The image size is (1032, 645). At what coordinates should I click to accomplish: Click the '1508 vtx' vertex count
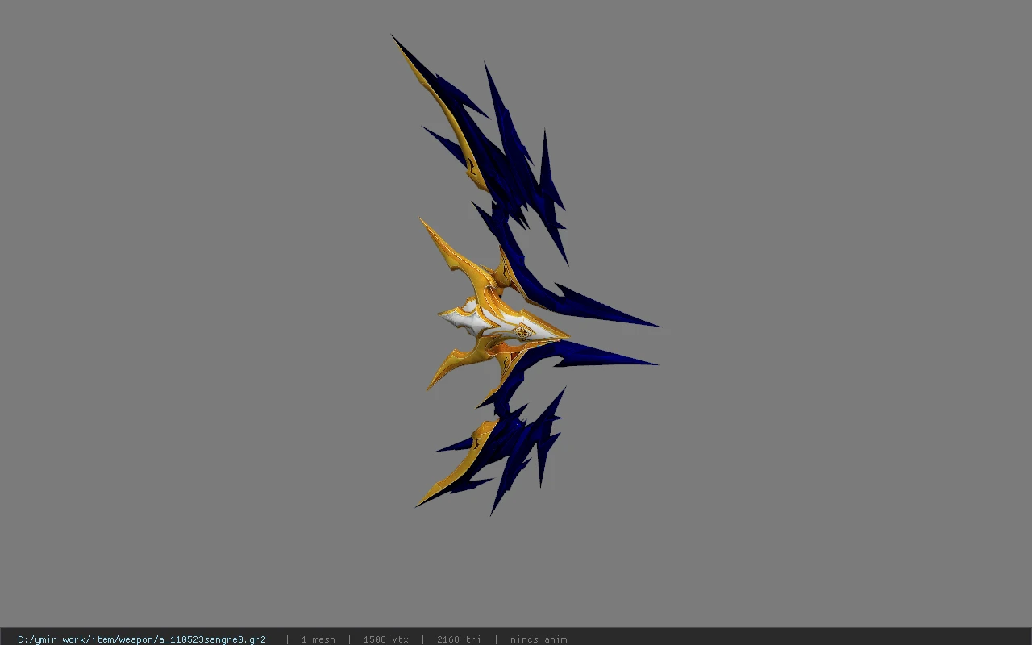point(385,639)
